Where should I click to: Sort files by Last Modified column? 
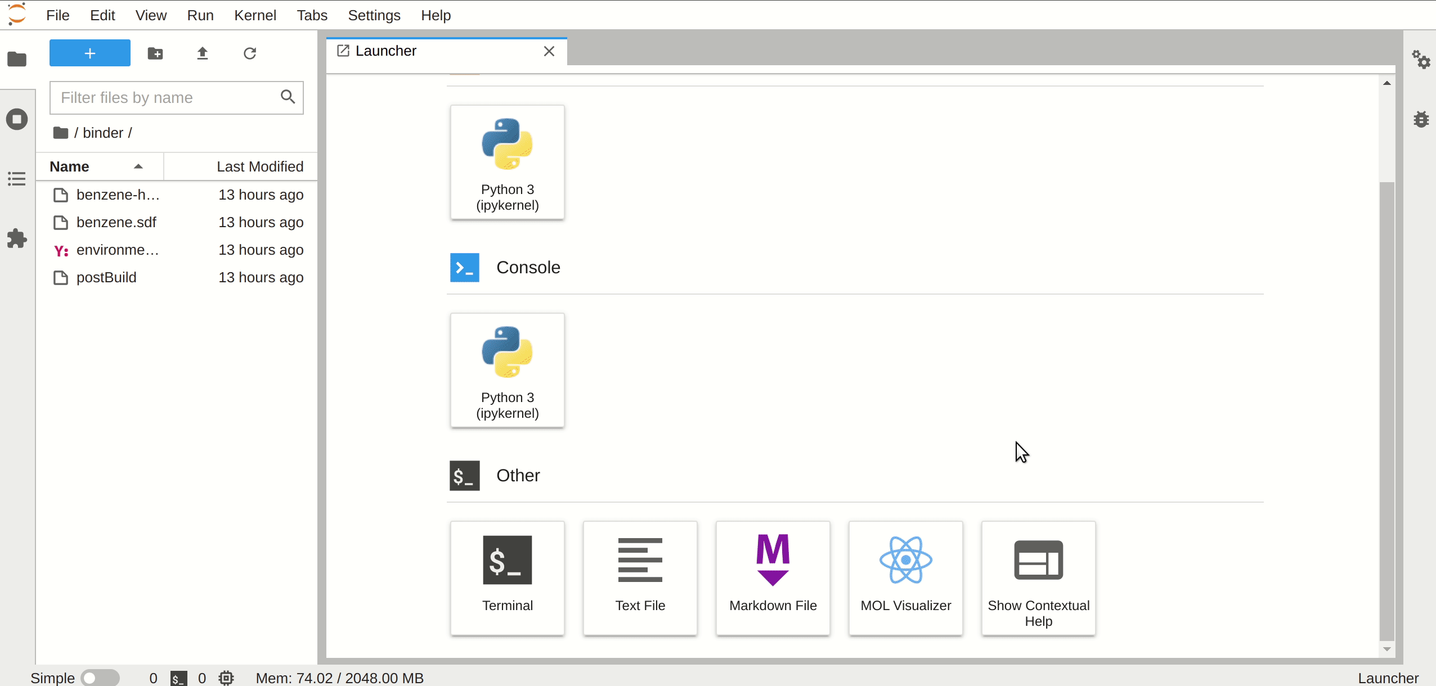click(260, 166)
